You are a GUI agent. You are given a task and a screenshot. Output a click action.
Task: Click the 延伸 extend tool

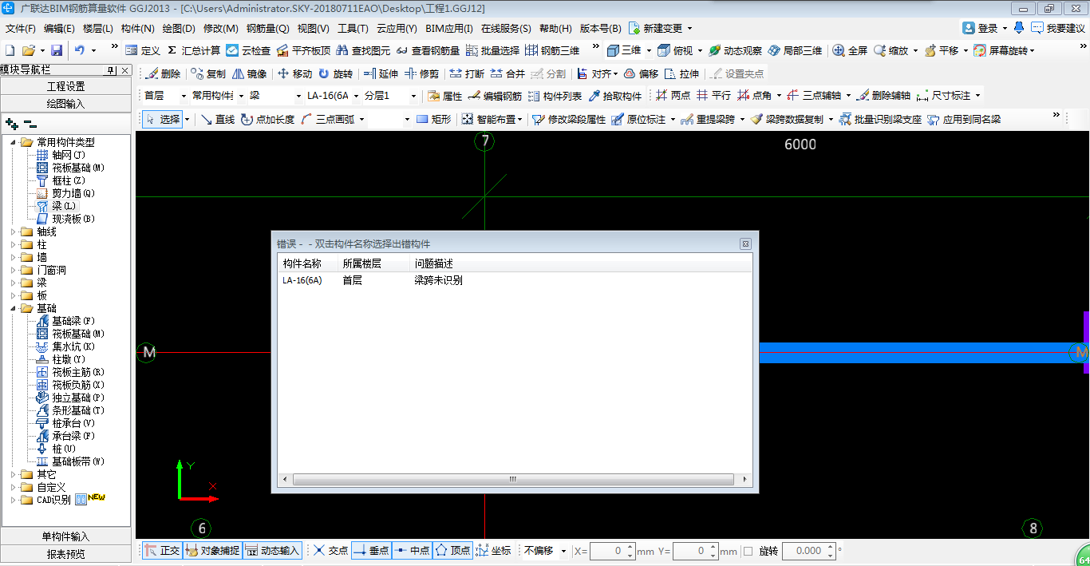(381, 73)
